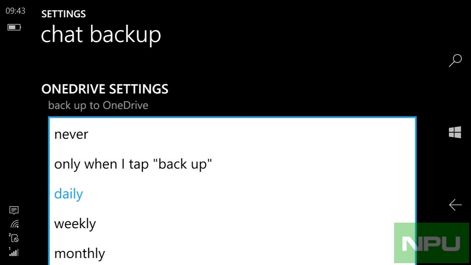
Task: Click the green NPU watermark logo
Action: point(431,243)
